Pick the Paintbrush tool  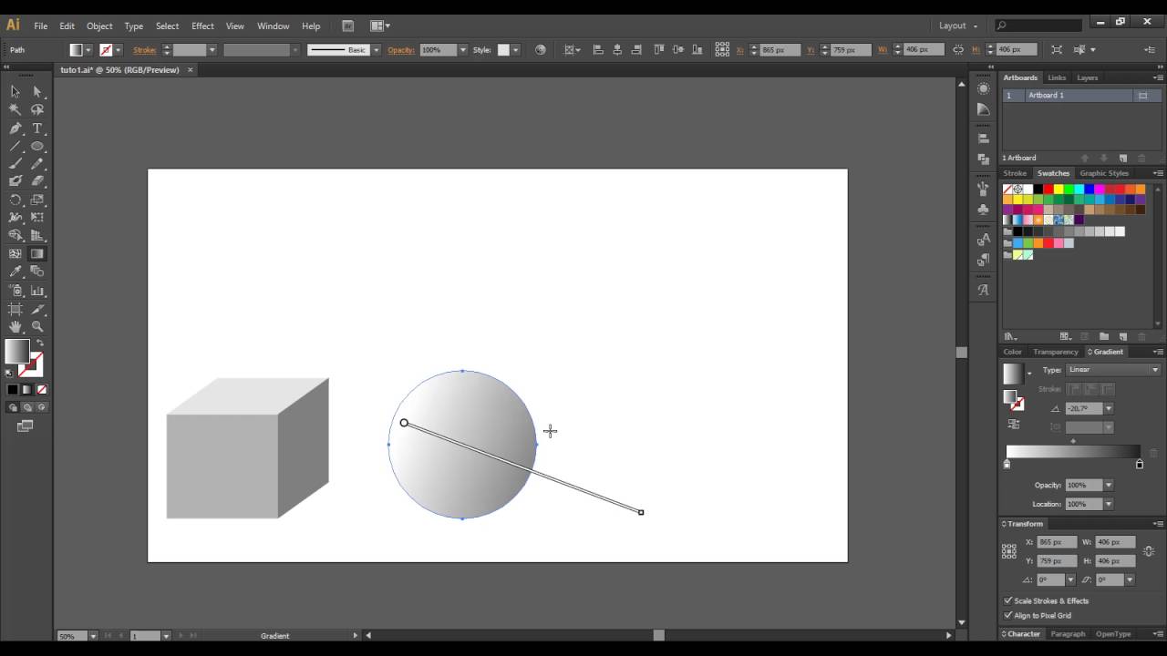click(15, 164)
